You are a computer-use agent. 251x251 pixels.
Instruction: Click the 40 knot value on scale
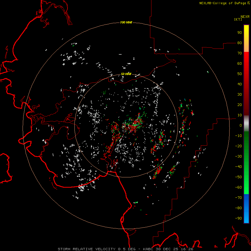pyautogui.click(x=240, y=84)
